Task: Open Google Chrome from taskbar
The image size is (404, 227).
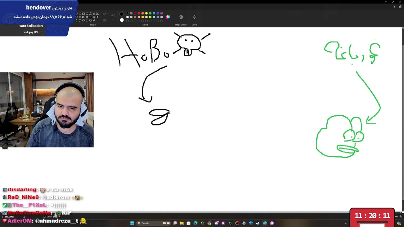Action: click(209, 223)
